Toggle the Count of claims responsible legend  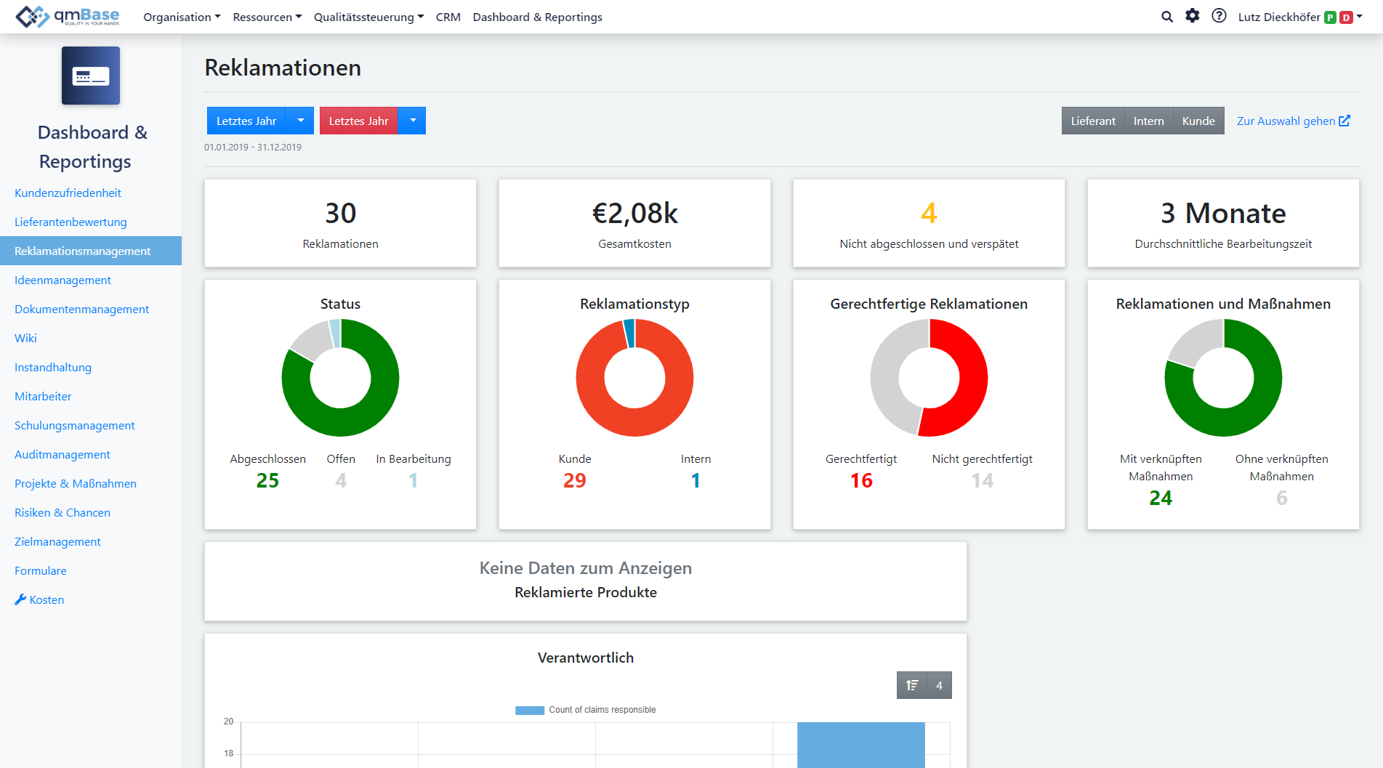pyautogui.click(x=586, y=710)
